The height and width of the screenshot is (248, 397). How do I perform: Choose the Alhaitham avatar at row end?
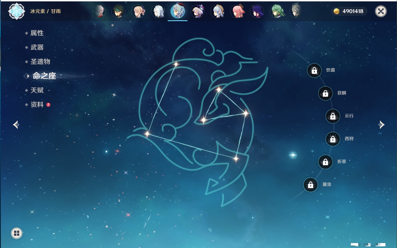coord(296,11)
